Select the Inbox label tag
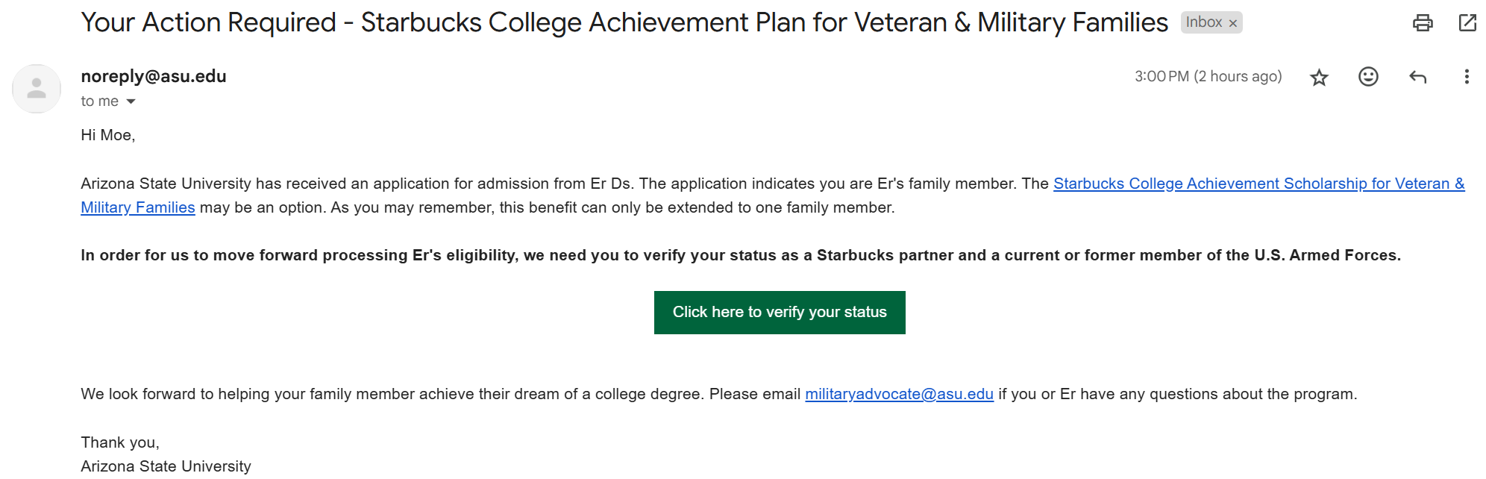This screenshot has width=1486, height=479. [x=1204, y=22]
